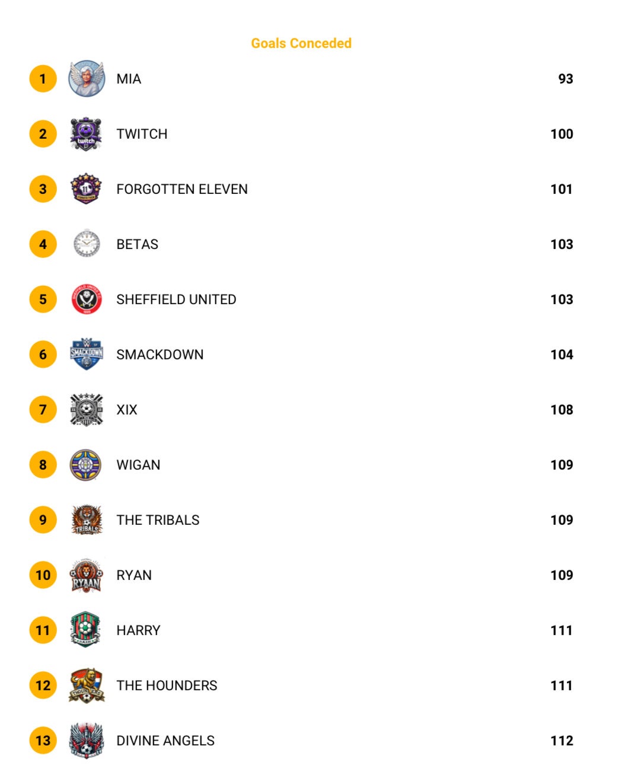
Task: Open the FORGOTTEN ELEVEN team name
Action: (182, 189)
